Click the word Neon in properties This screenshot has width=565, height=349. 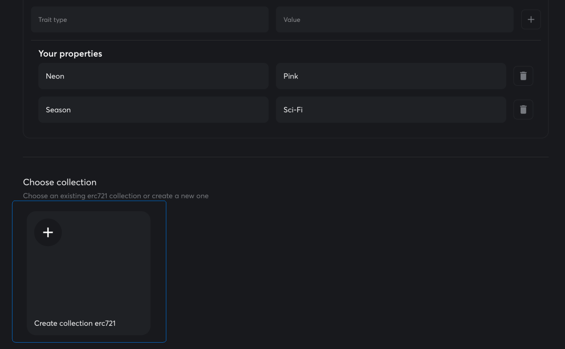pos(55,76)
